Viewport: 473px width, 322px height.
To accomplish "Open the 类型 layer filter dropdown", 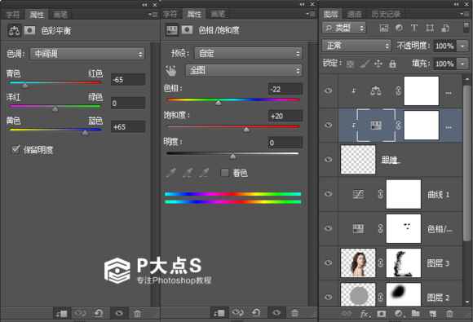I will [x=344, y=28].
